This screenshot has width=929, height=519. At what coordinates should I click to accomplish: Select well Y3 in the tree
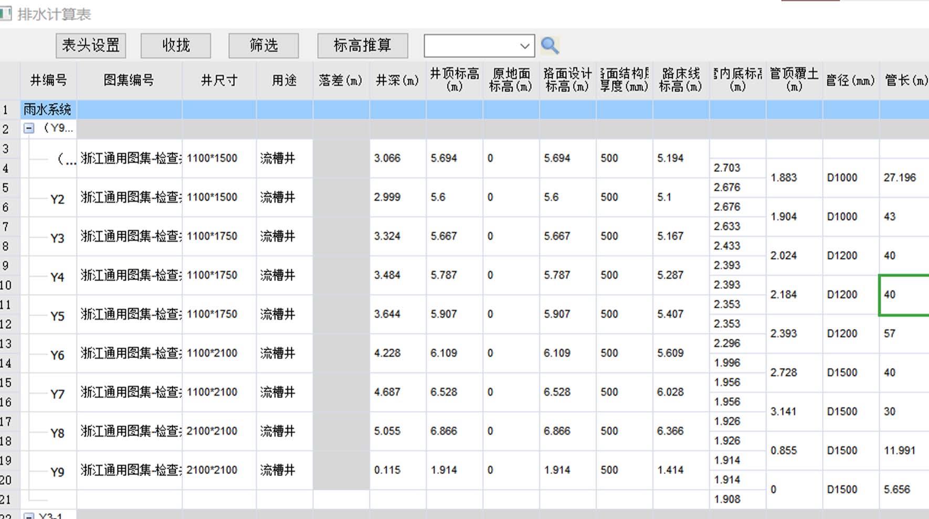57,238
